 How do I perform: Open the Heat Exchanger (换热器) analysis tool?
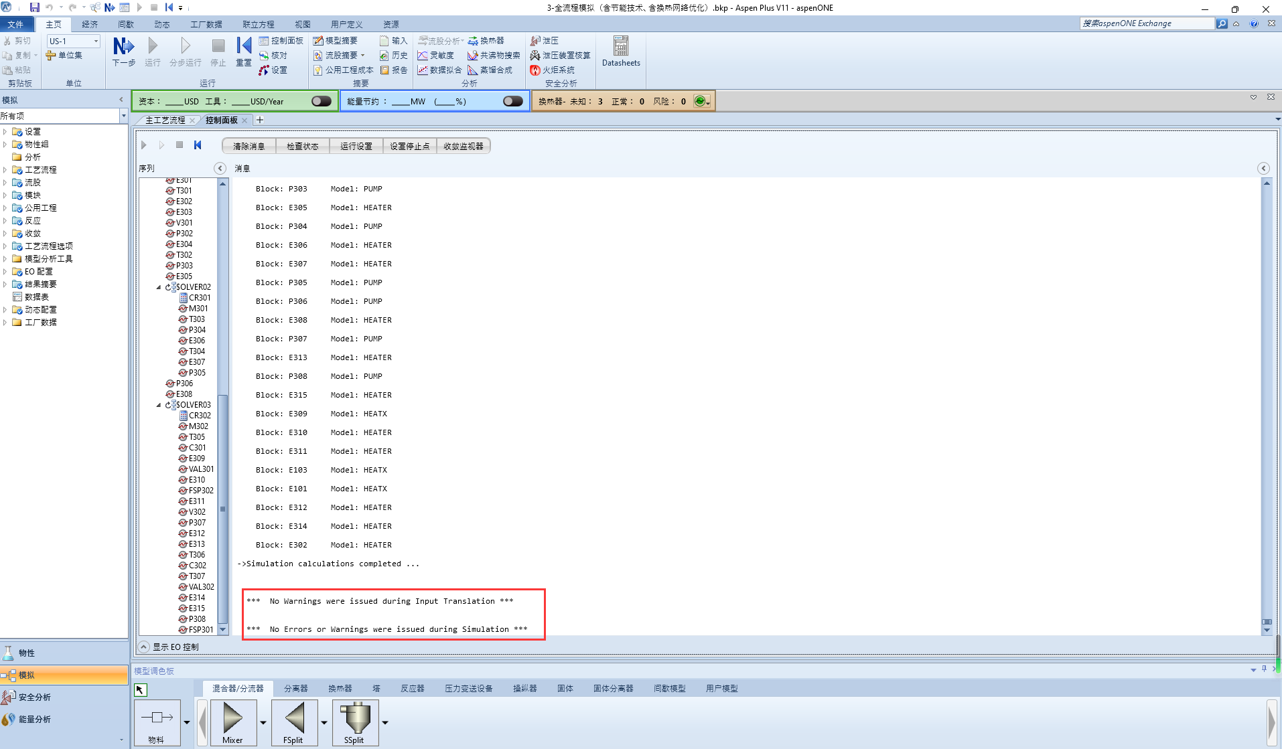click(486, 41)
